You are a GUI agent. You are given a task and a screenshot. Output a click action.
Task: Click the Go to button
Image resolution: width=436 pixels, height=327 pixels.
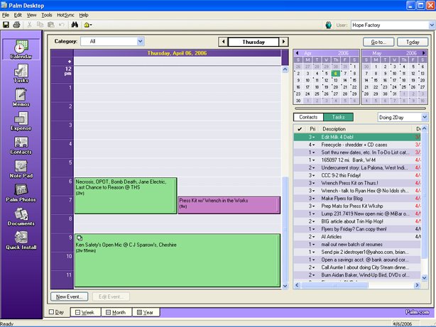coord(378,42)
